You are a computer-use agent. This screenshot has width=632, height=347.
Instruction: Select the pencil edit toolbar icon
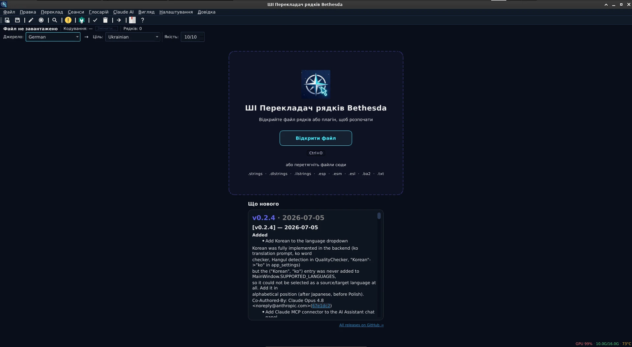click(x=31, y=20)
